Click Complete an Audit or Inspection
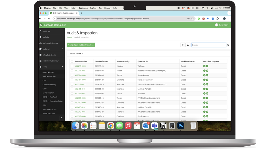Screen dimensions: 256x153 coord(81,45)
